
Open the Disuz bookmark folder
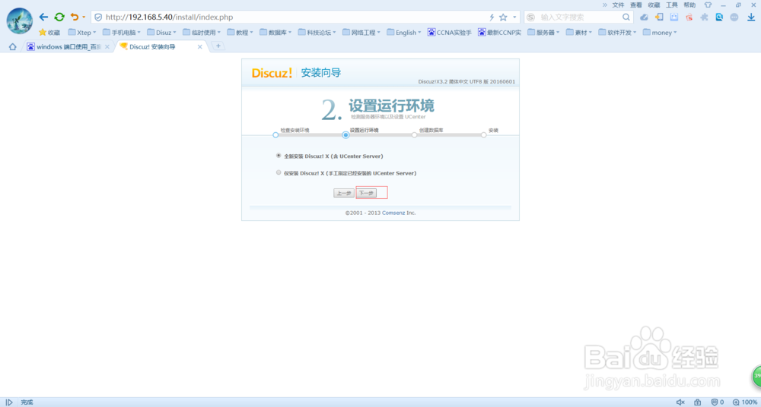click(x=162, y=33)
